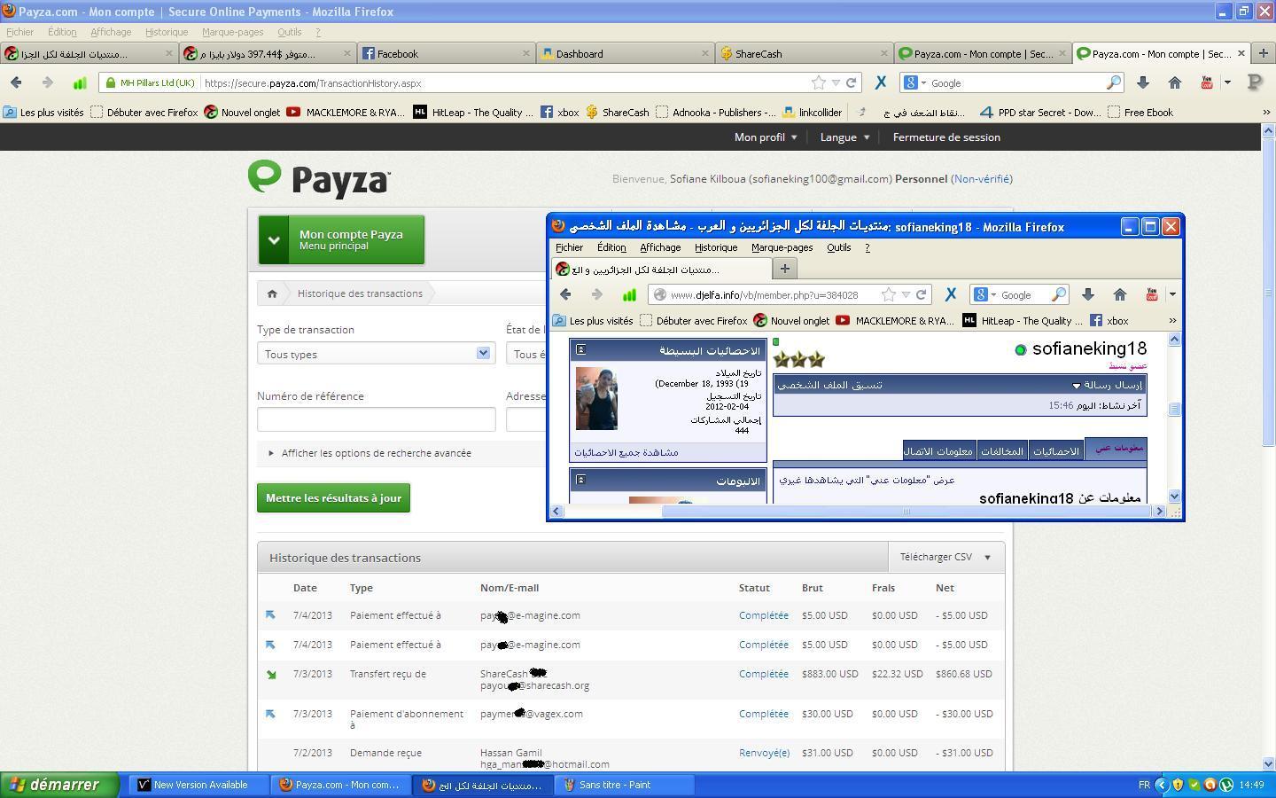Open Outils menu in main window
The image size is (1276, 798).
pos(289,32)
